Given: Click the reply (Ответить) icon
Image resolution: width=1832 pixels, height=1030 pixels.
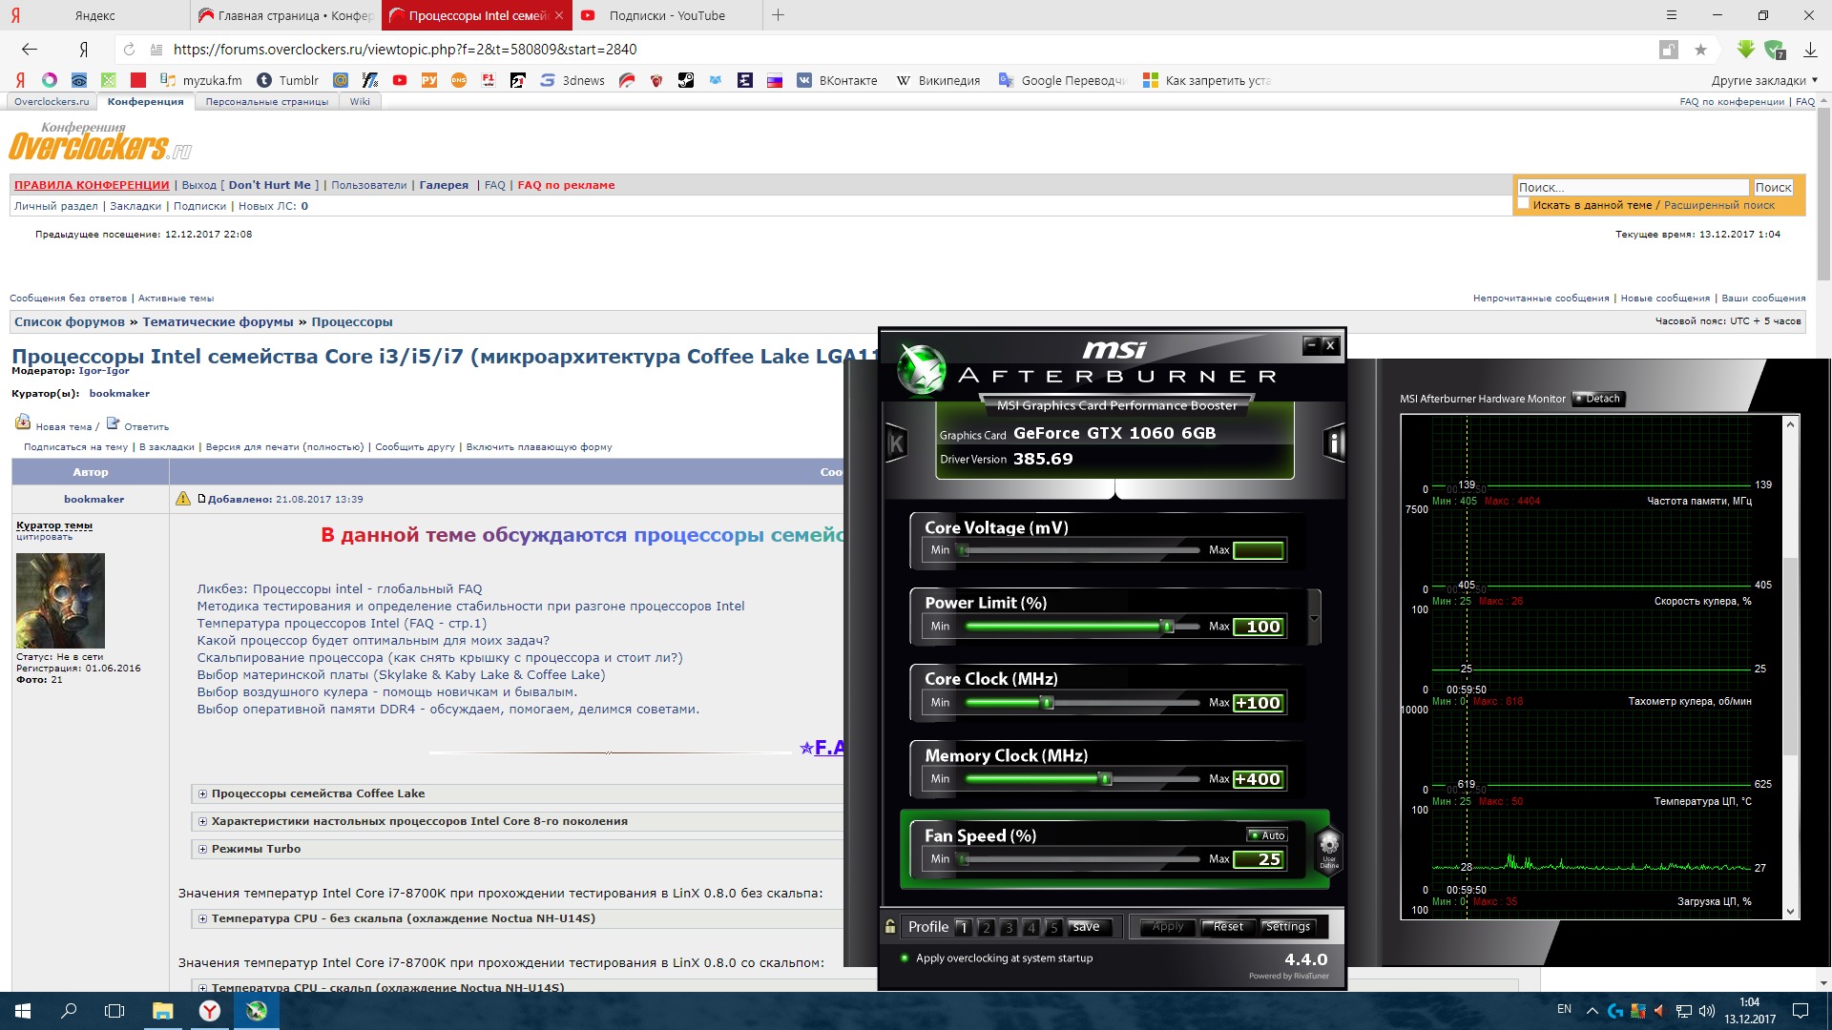Looking at the screenshot, I should coord(113,423).
